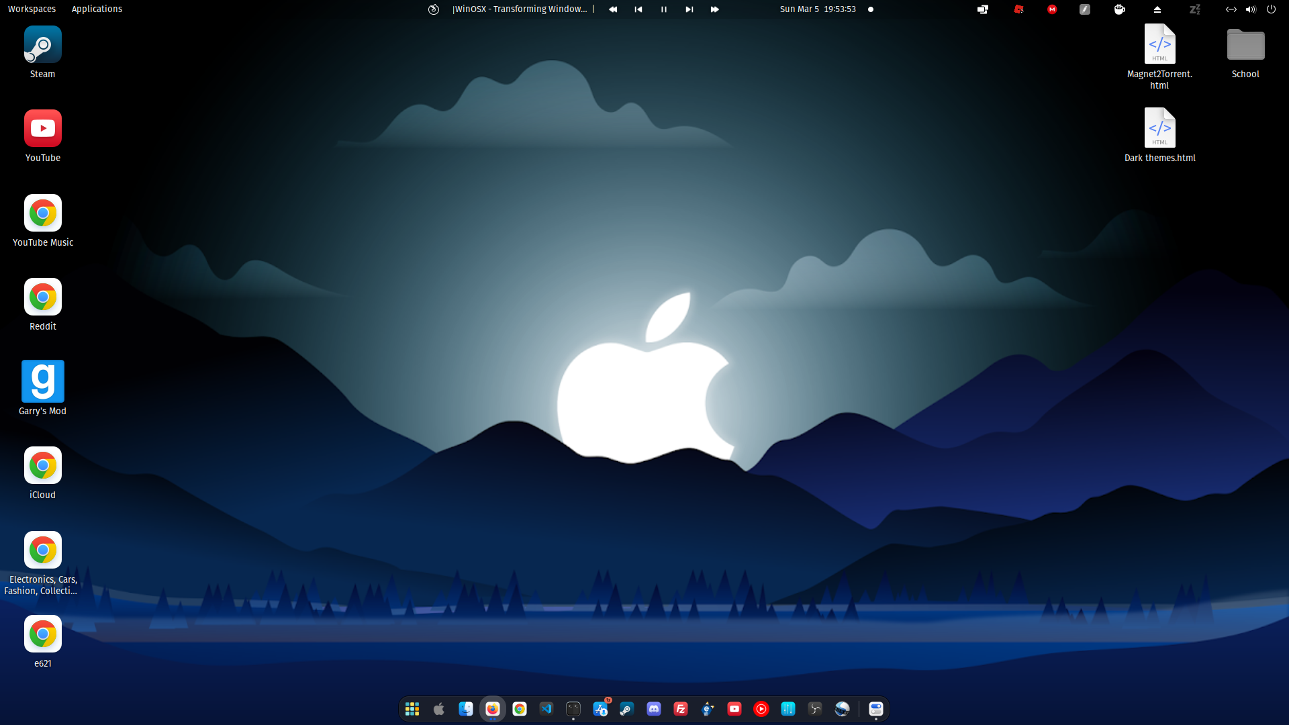
Task: Launch Discord from the dock
Action: tap(653, 709)
